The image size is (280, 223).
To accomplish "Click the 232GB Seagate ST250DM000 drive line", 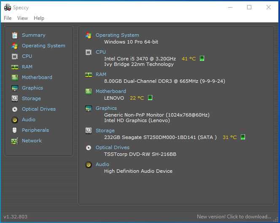I will point(160,137).
